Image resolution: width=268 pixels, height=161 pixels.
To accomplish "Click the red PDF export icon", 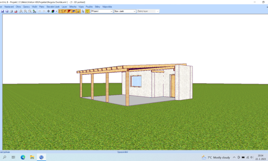I will point(16,11).
